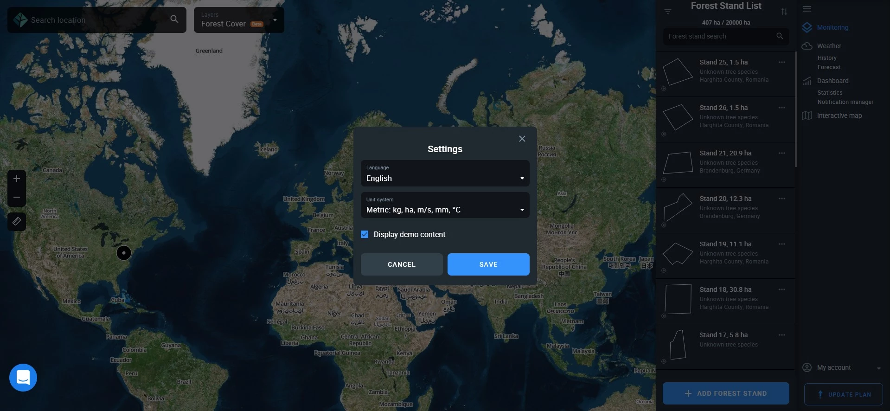Viewport: 890px width, 411px height.
Task: Click the Forest stand search field
Action: click(x=719, y=36)
